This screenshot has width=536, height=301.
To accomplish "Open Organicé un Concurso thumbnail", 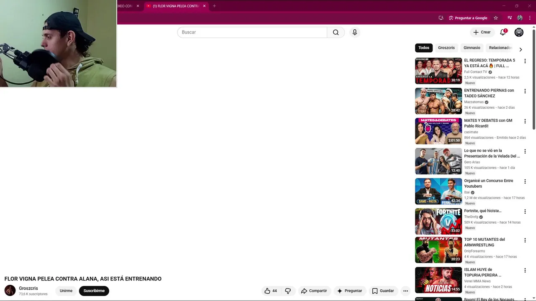I will click(x=438, y=191).
